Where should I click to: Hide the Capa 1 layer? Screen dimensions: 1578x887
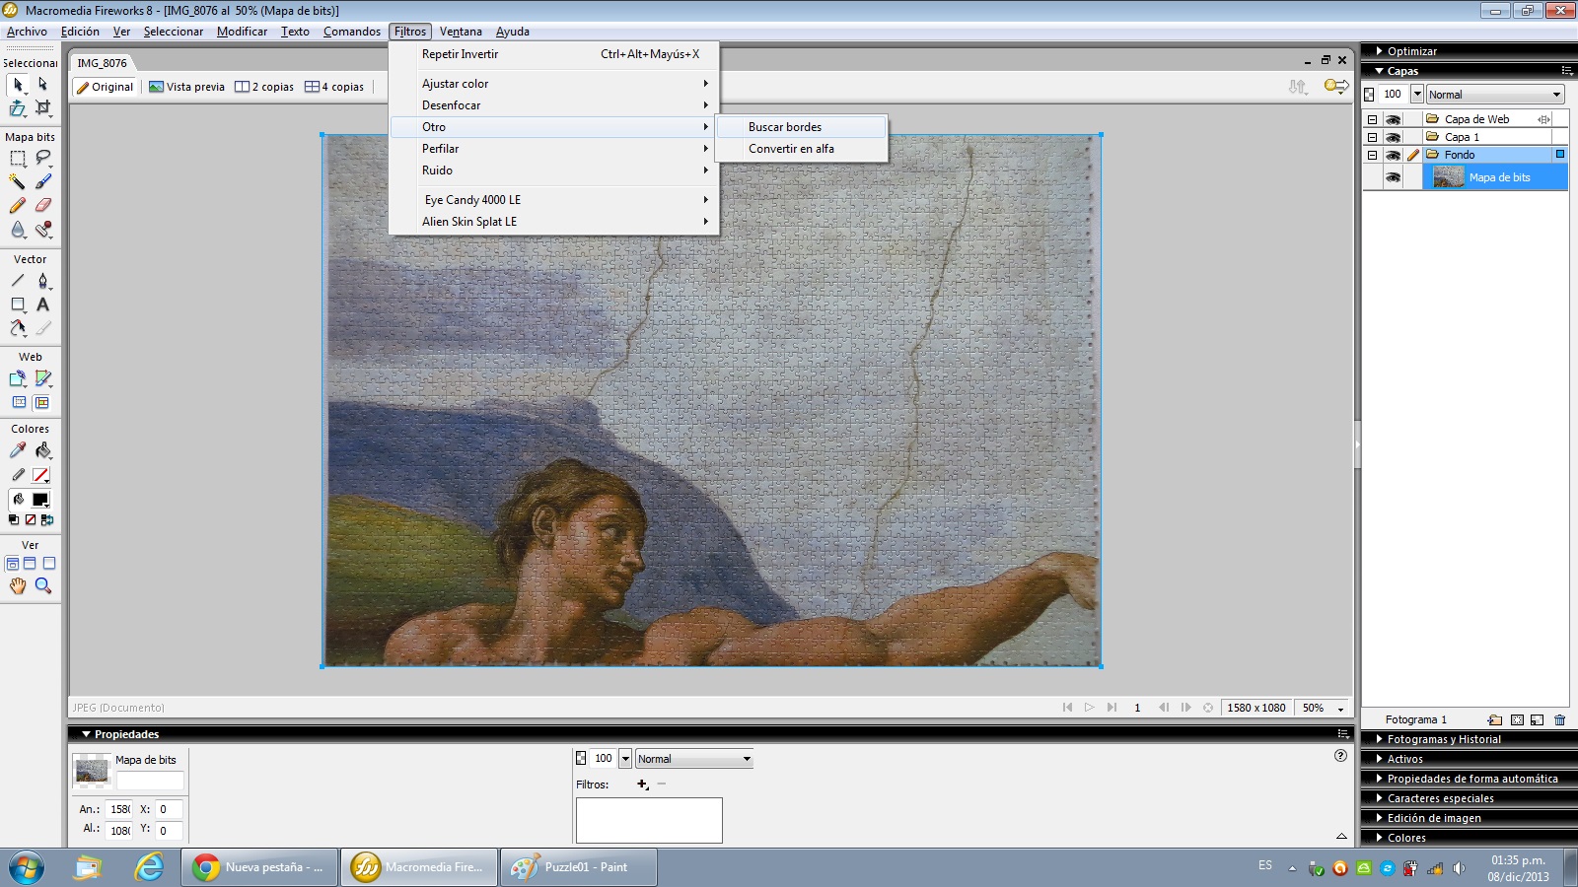coord(1393,137)
